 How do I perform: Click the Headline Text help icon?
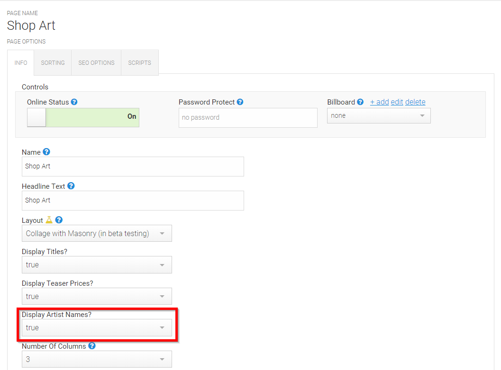71,186
